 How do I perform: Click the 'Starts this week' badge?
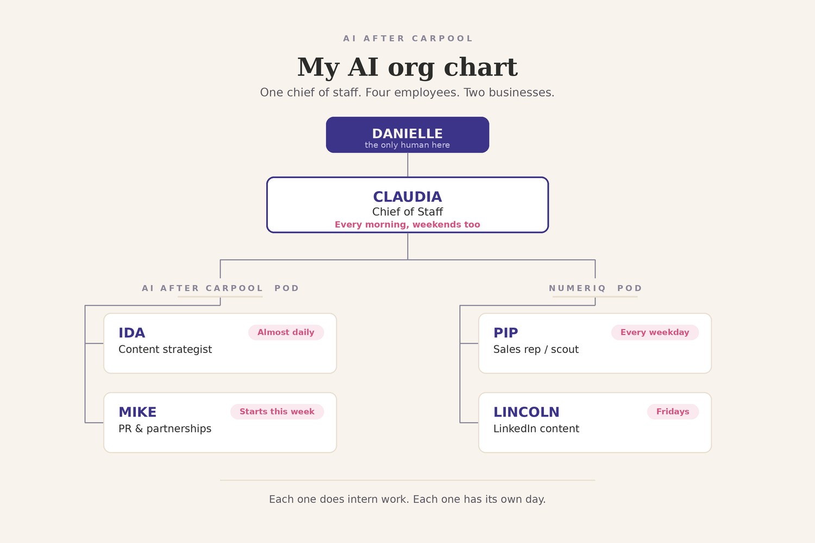[x=277, y=412]
